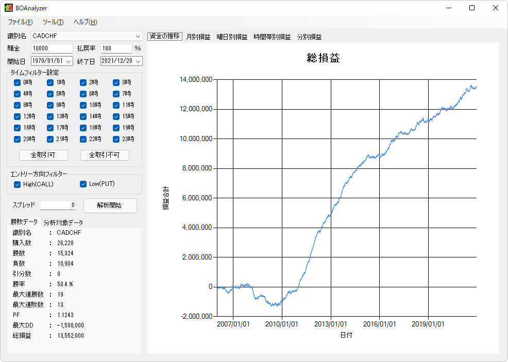Disable the 10時 time filter
This screenshot has width=508, height=362.
pos(83,105)
